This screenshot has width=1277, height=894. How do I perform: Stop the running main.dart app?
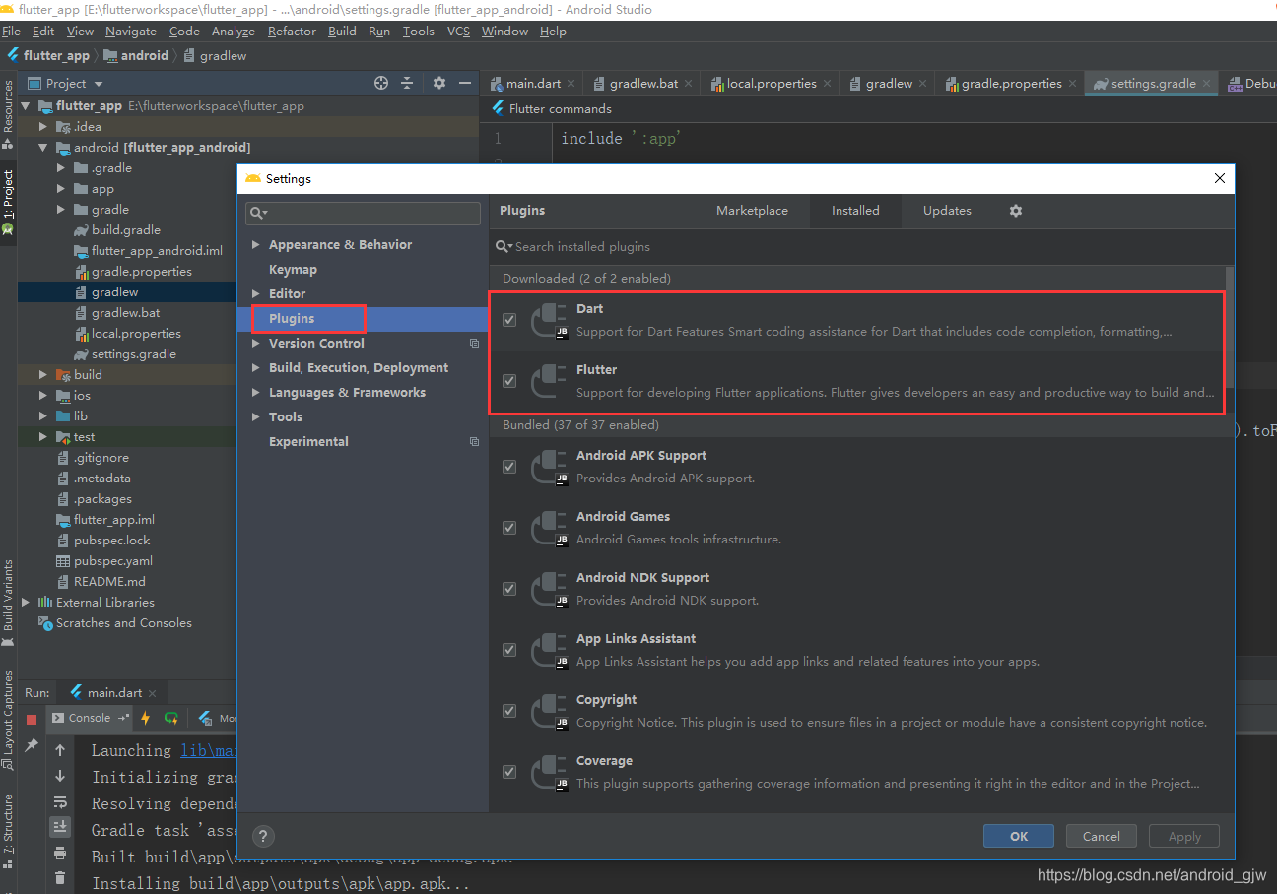(32, 719)
